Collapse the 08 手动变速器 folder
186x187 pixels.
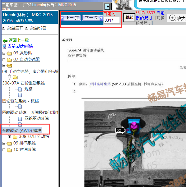4,65
